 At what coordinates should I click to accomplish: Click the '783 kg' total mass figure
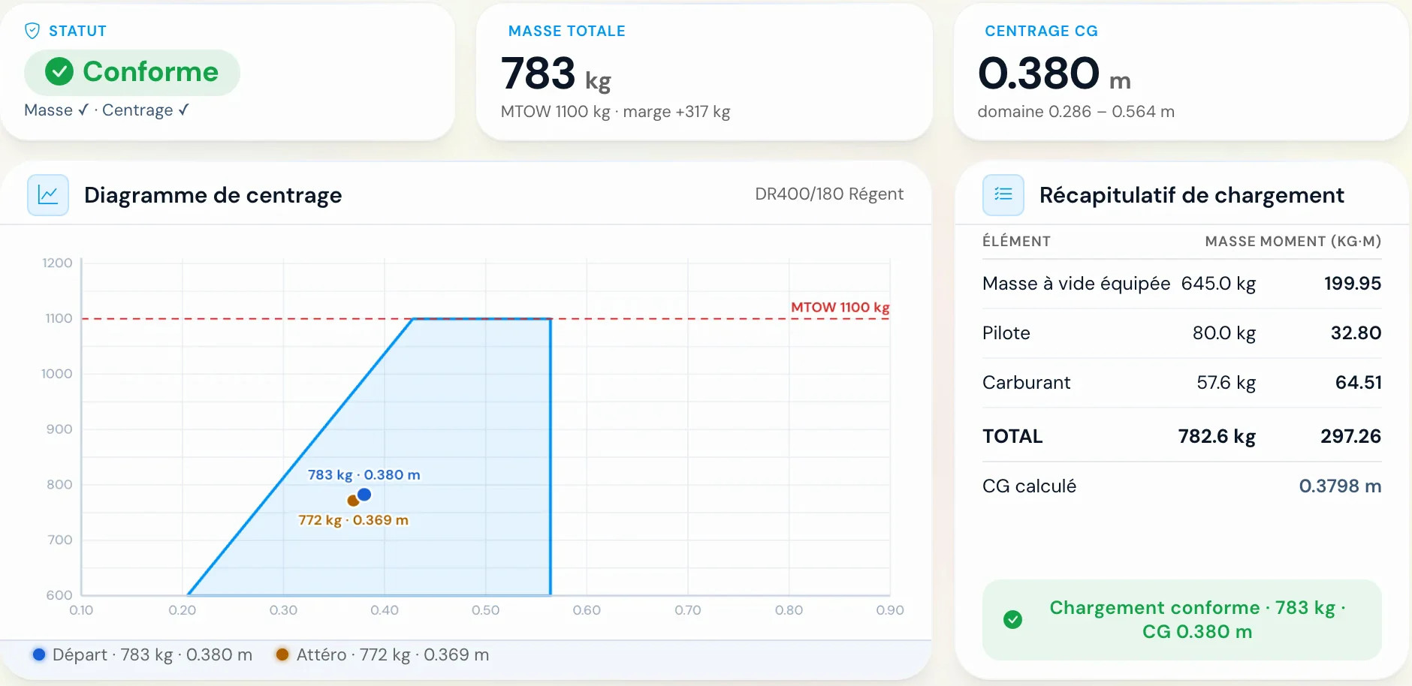pyautogui.click(x=557, y=74)
